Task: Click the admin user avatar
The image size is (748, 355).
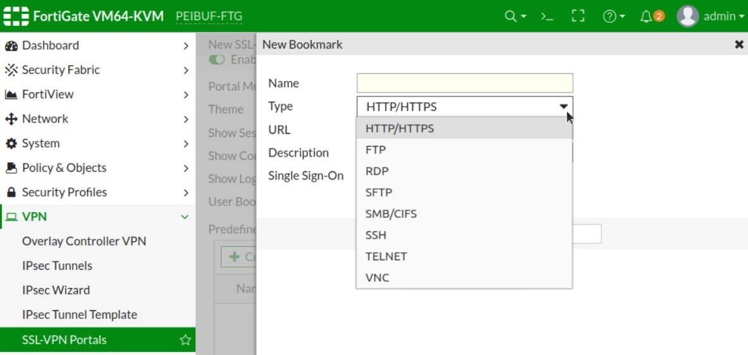Action: tap(687, 16)
